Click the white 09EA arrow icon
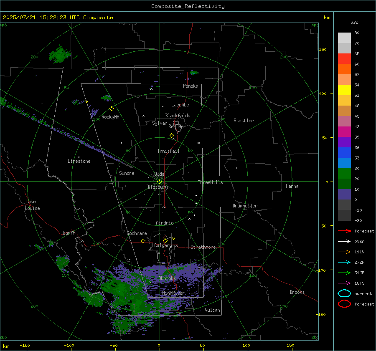This screenshot has width=376, height=351. [x=344, y=242]
